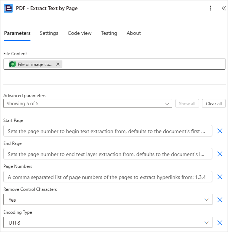Screen dimensions: 228x232
Task: Click the Clear all button
Action: point(214,103)
